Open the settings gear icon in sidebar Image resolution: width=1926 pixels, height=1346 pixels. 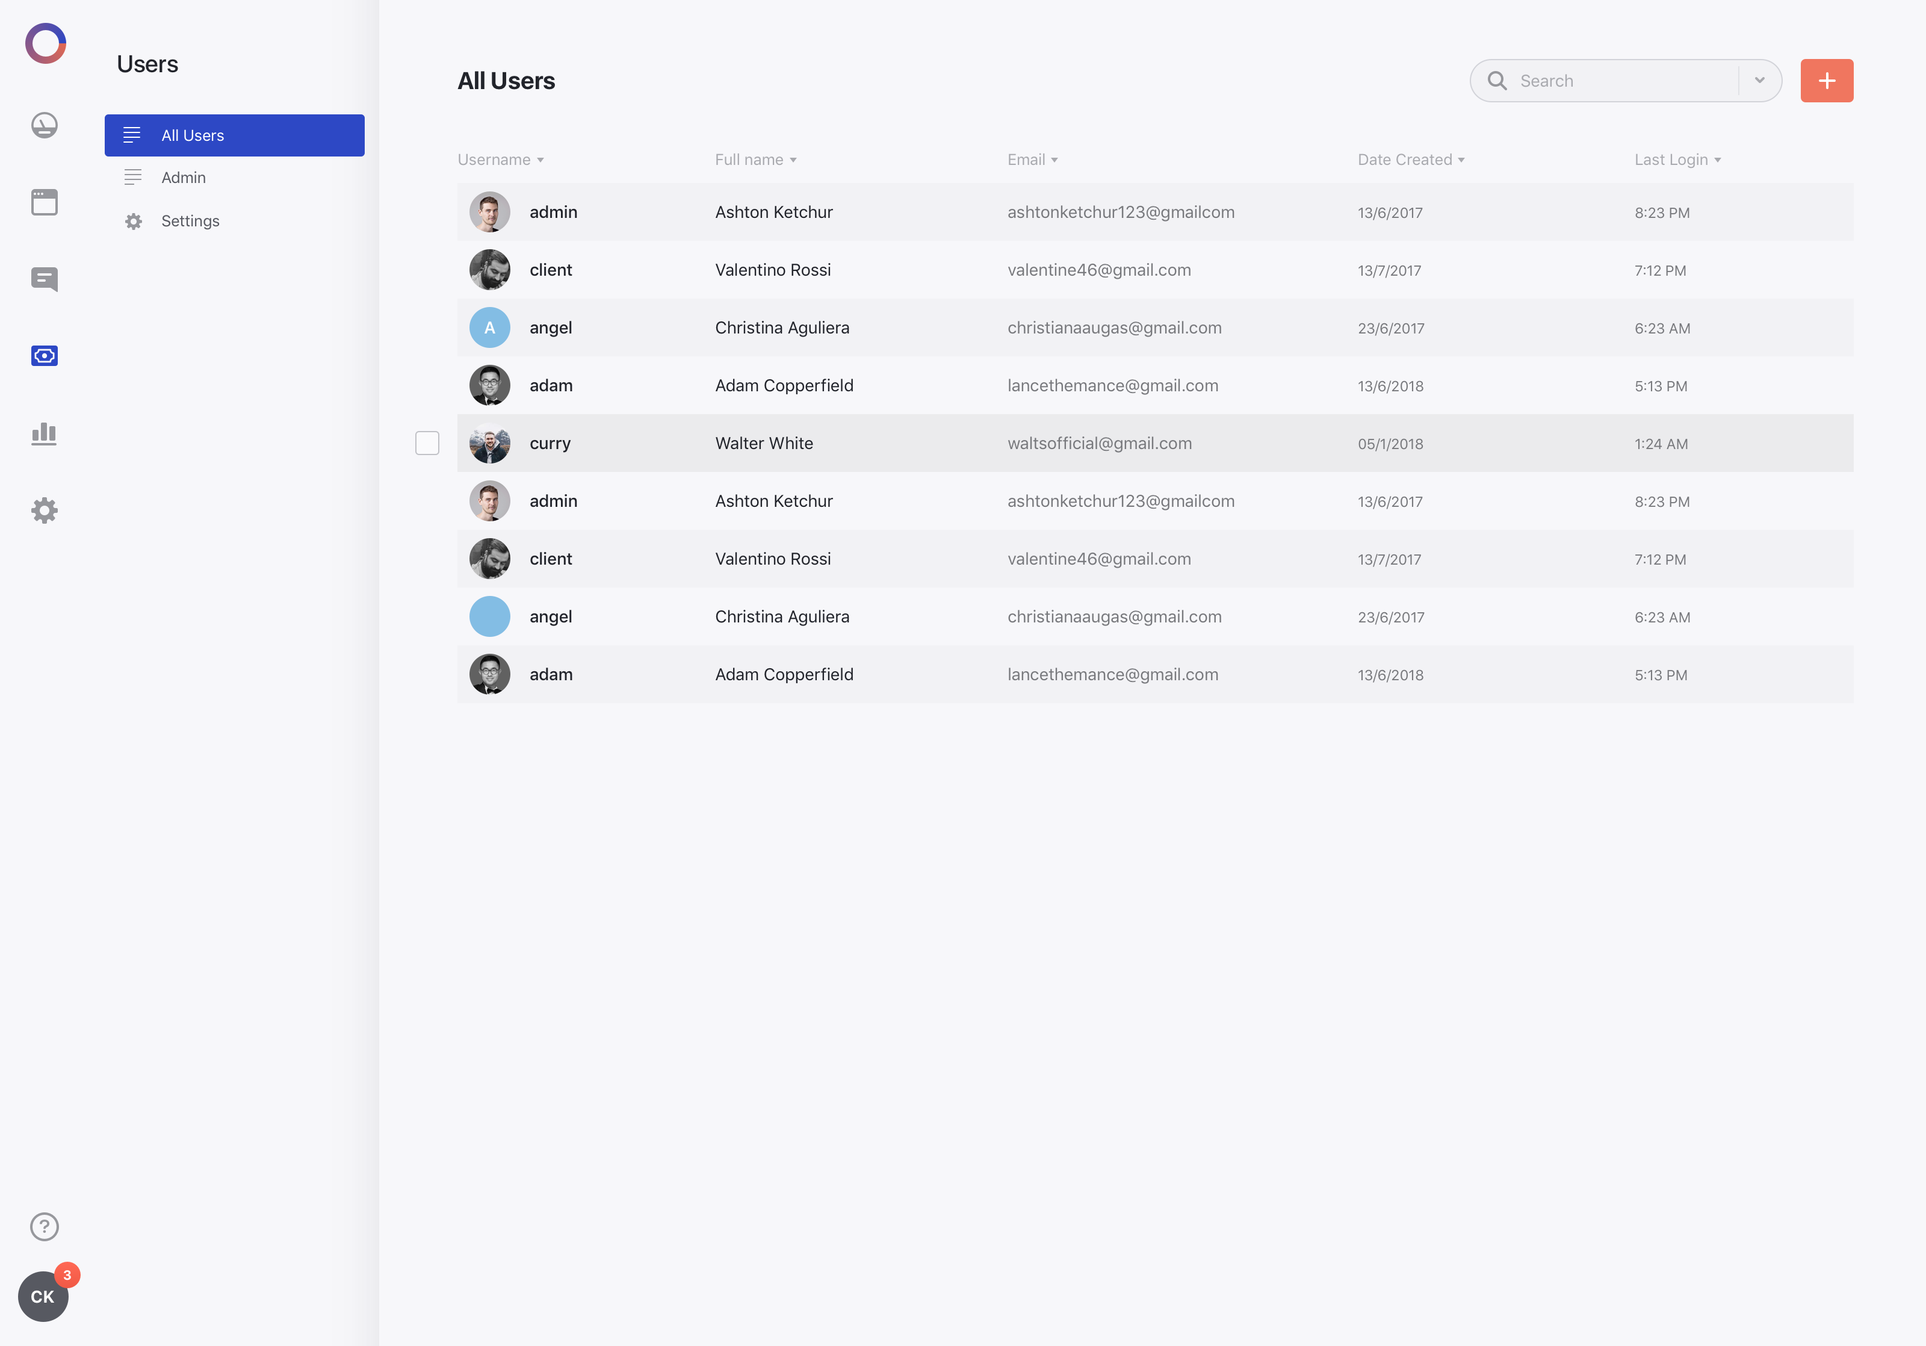tap(43, 510)
